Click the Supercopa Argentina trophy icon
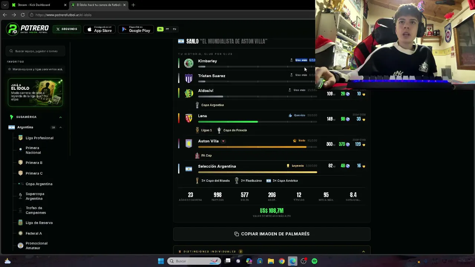Image resolution: width=475 pixels, height=267 pixels. click(x=20, y=196)
